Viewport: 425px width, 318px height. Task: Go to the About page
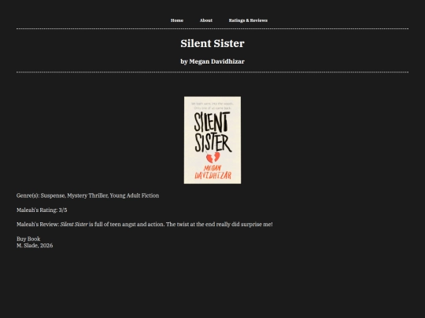pyautogui.click(x=206, y=20)
